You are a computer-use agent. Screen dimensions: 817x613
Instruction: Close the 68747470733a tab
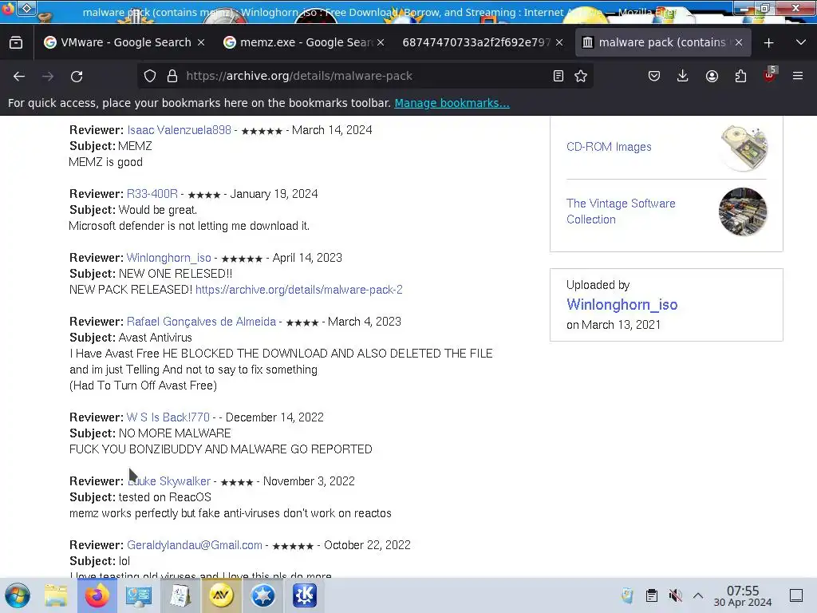click(x=559, y=42)
